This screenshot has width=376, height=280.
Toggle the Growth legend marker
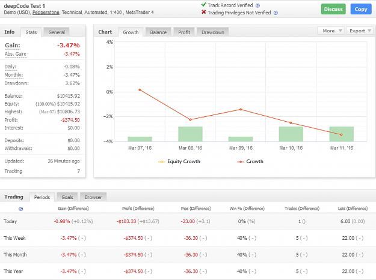[x=241, y=162]
